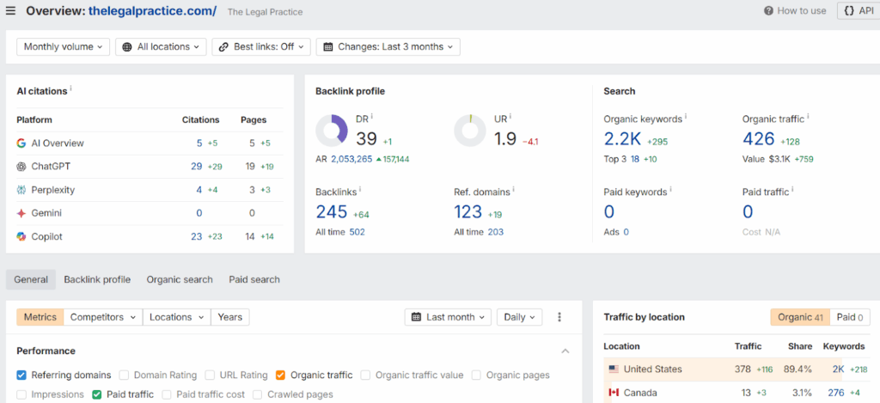
Task: Open the 426 Organic traffic link
Action: point(759,138)
